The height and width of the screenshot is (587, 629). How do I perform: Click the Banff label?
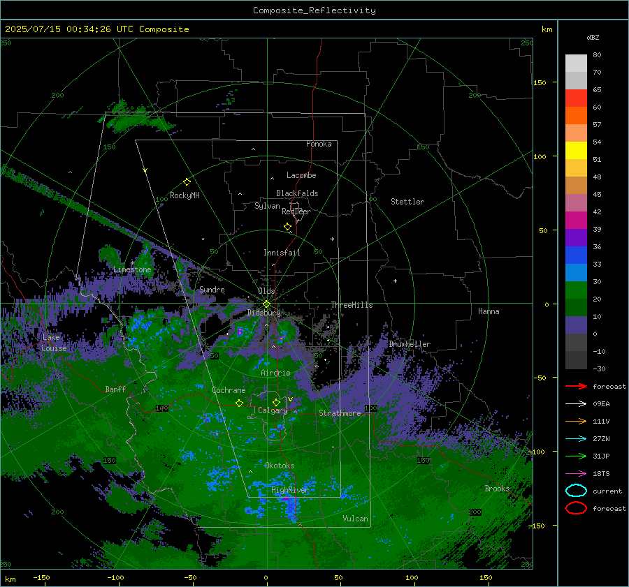[x=115, y=389]
